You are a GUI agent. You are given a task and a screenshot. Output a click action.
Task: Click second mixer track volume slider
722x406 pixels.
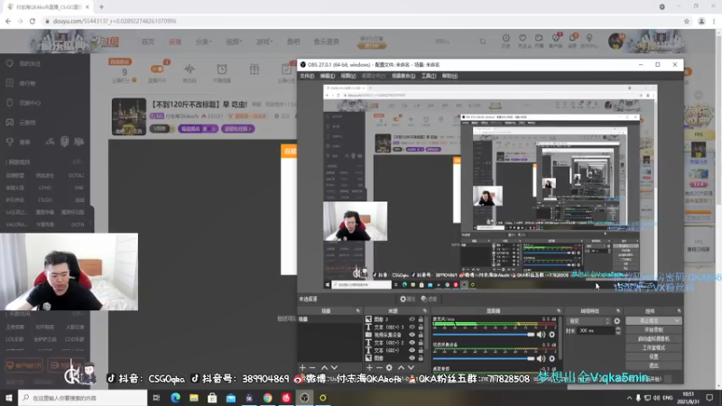484,358
